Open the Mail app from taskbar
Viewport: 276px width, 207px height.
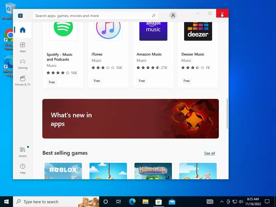(x=172, y=202)
